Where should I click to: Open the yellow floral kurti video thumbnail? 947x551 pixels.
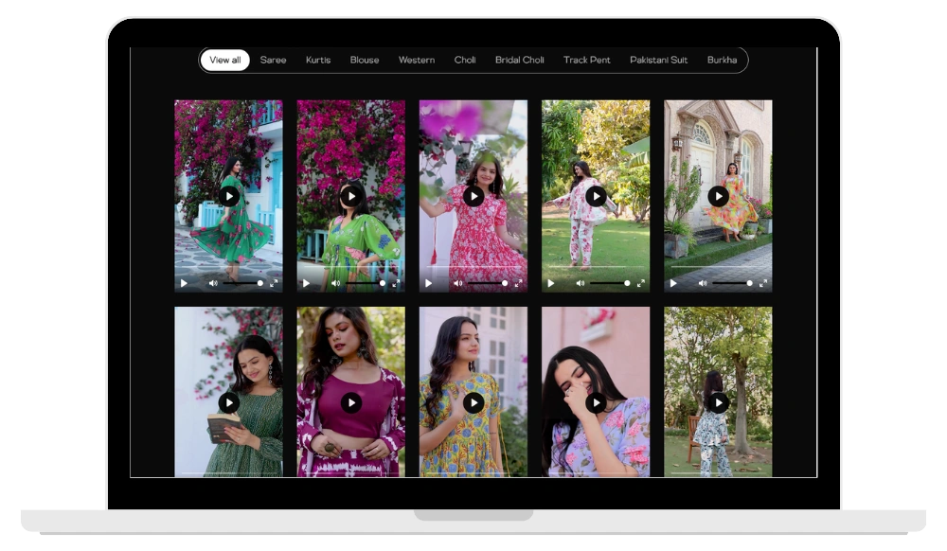coord(473,403)
